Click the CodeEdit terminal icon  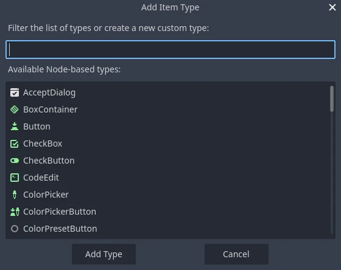click(15, 178)
